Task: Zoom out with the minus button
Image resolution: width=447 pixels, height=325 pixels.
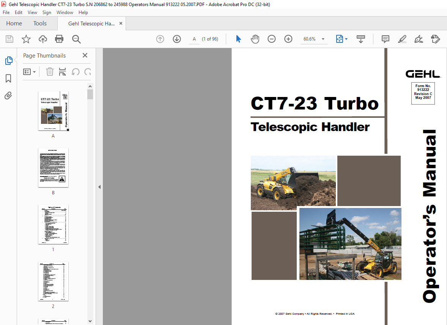Action: click(x=272, y=39)
